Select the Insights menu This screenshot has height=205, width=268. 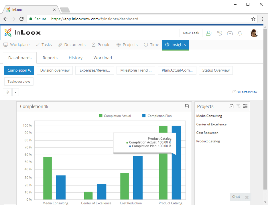[x=176, y=45]
